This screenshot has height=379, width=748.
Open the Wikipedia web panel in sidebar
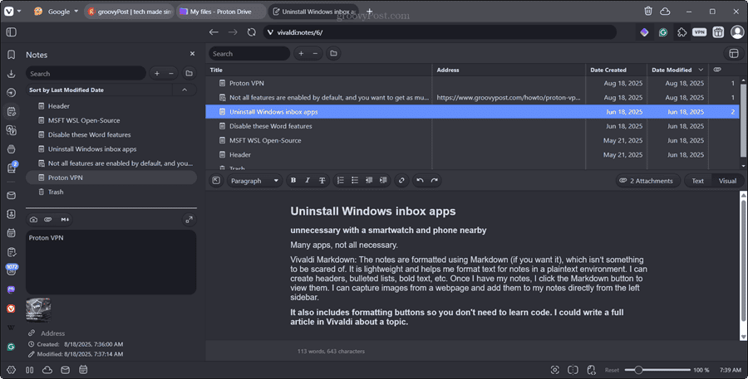click(12, 328)
